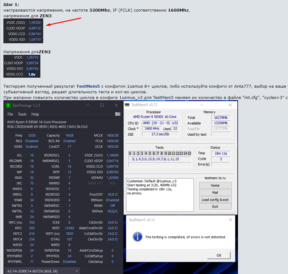Click the tREFI value 12480
The height and width of the screenshot is (274, 288).
69,228
